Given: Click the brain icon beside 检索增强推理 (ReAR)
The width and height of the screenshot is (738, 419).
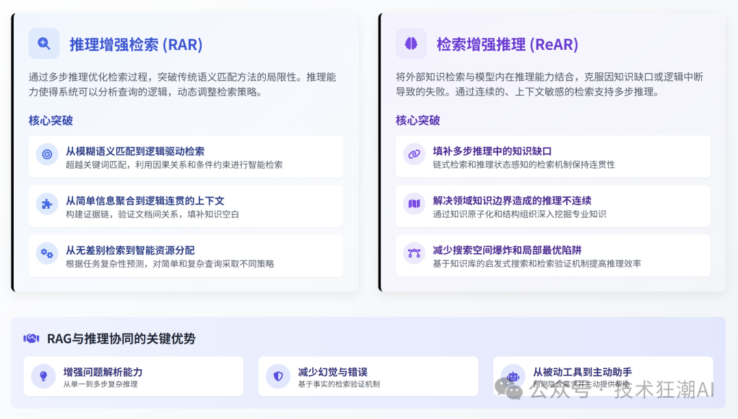Looking at the screenshot, I should [x=411, y=44].
